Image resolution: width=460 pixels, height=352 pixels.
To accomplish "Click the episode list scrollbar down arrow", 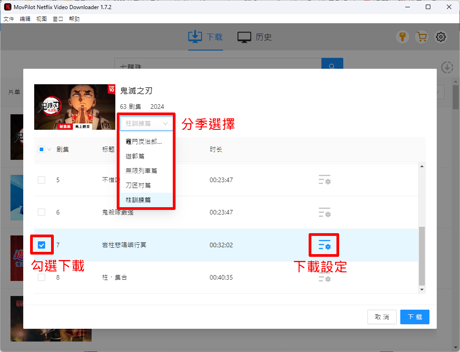I will tap(422, 289).
